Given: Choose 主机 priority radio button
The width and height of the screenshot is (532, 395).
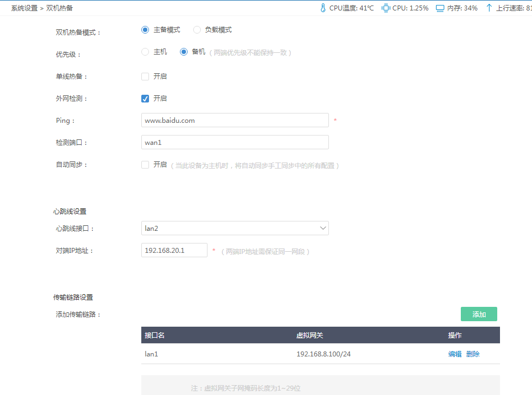Looking at the screenshot, I should coord(145,52).
